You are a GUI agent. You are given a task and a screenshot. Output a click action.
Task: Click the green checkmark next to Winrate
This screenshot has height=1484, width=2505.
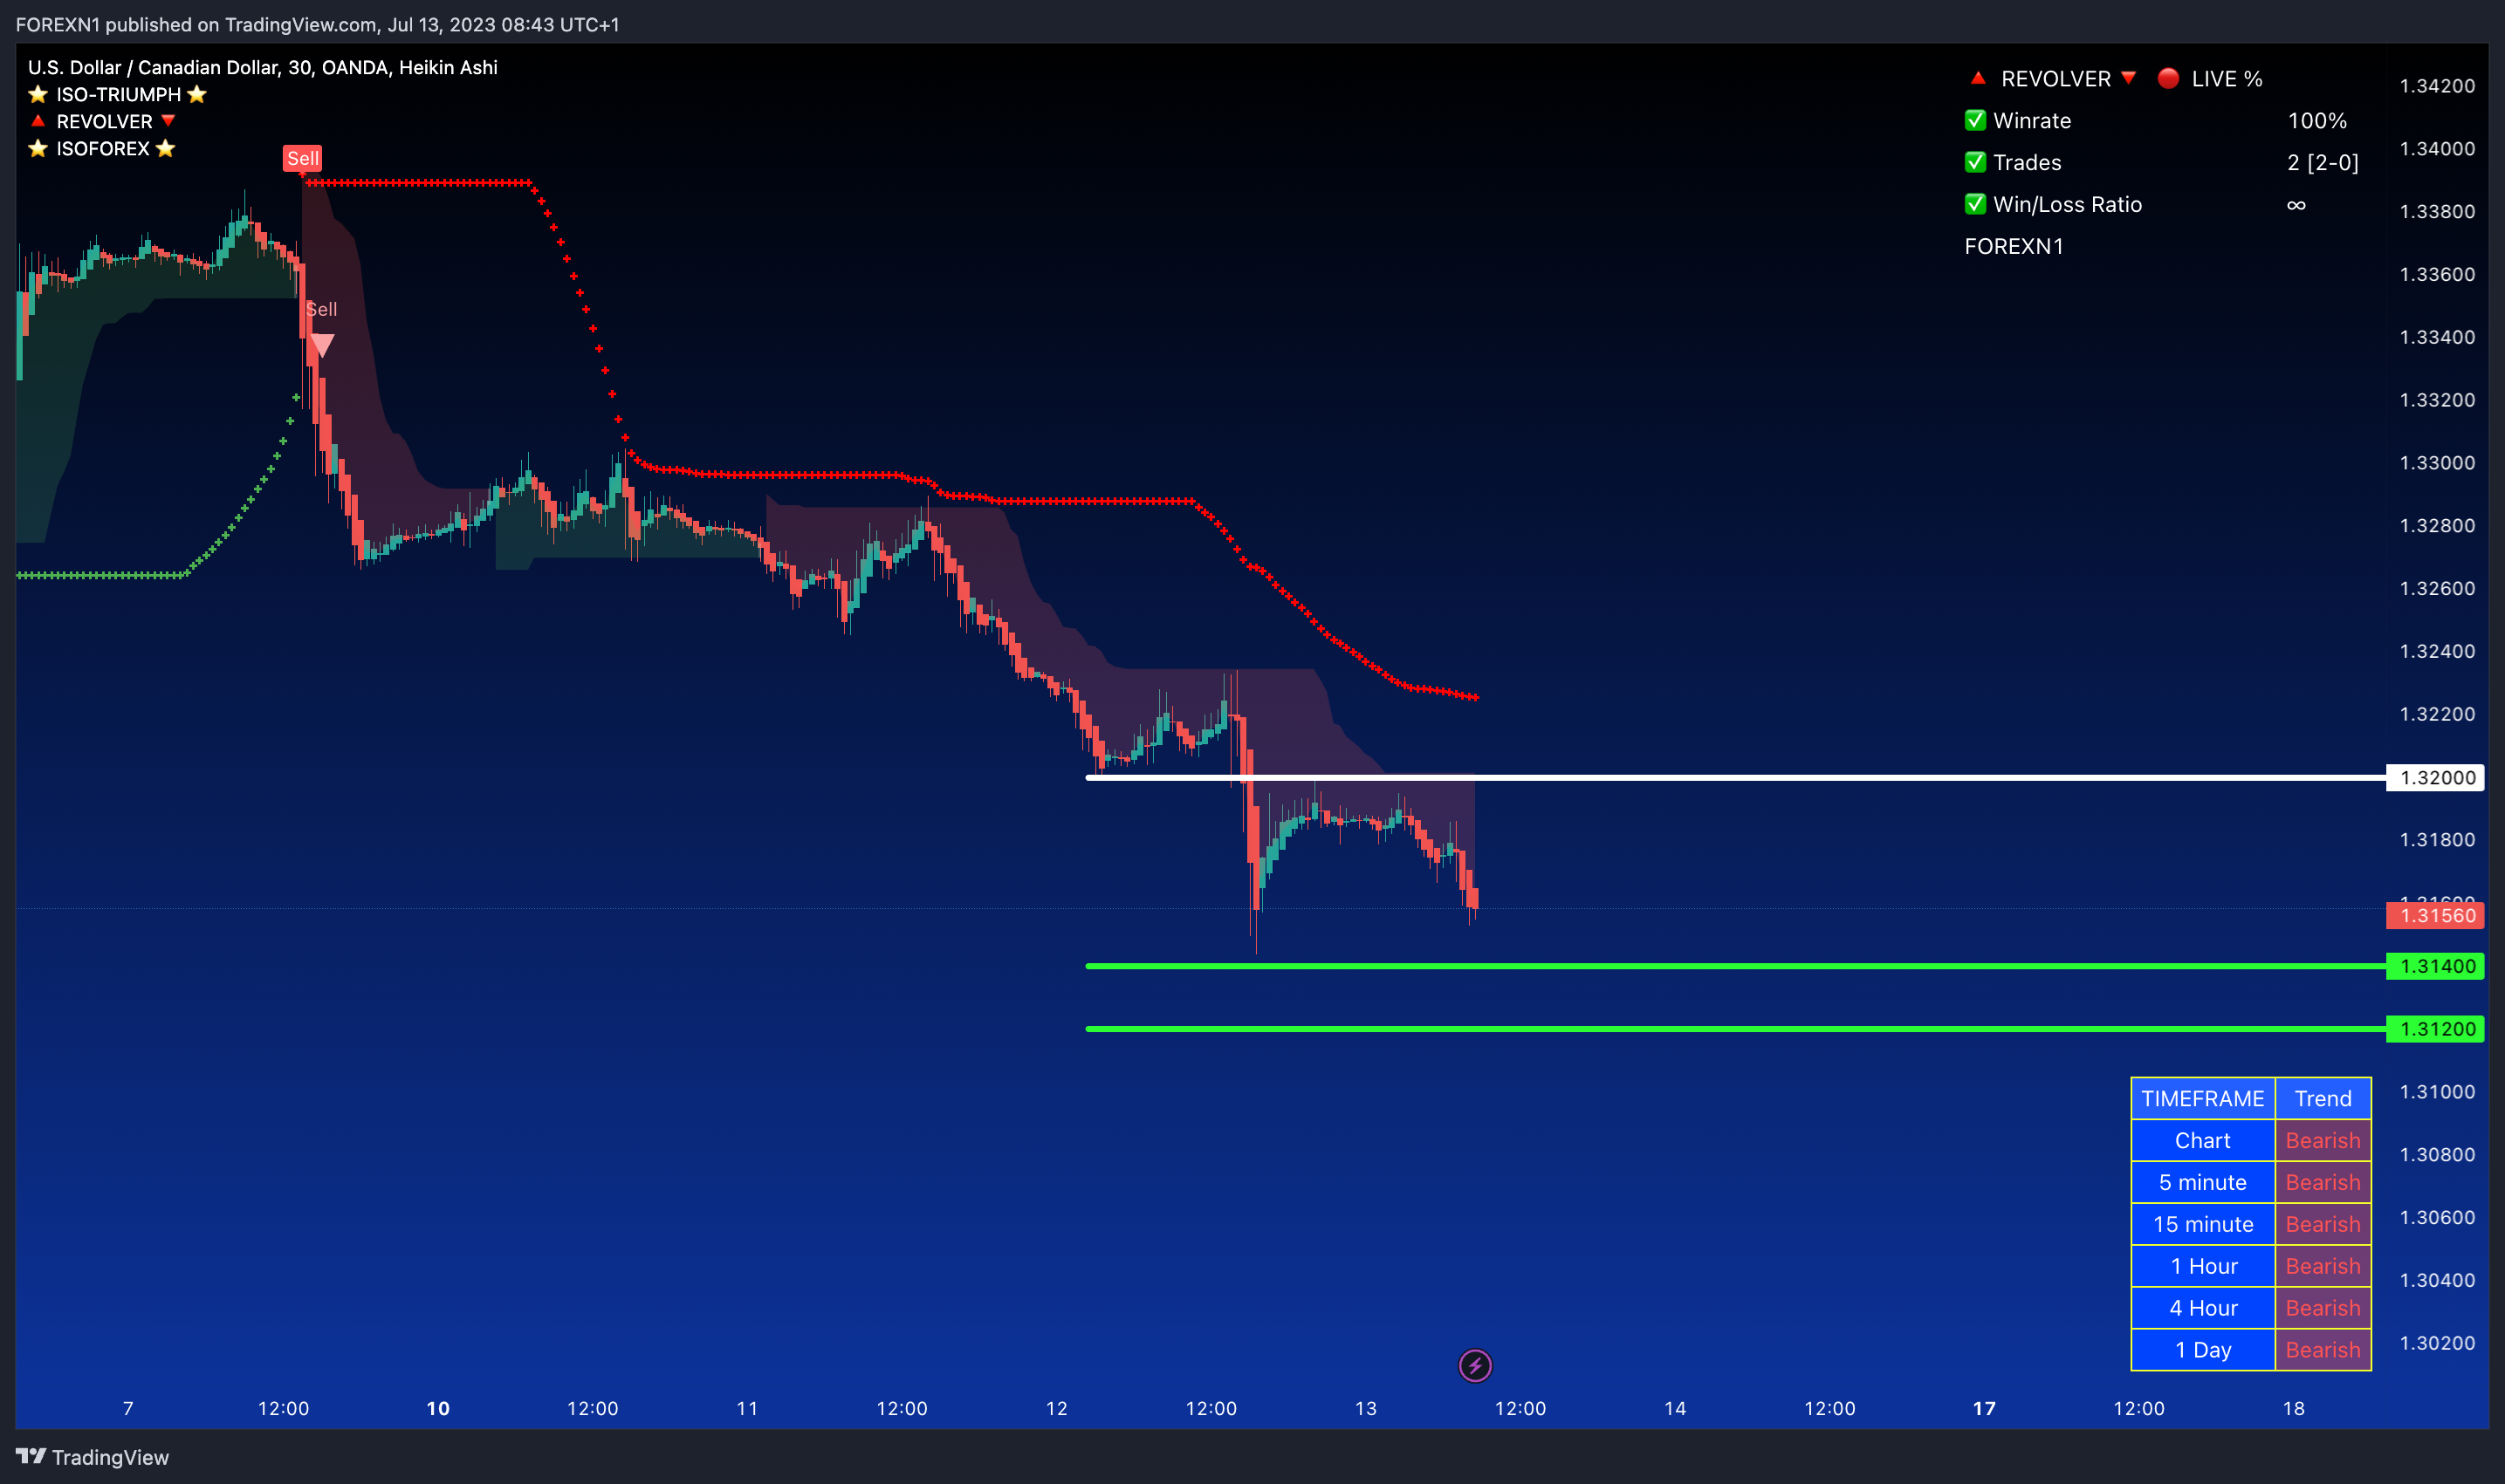1975,120
